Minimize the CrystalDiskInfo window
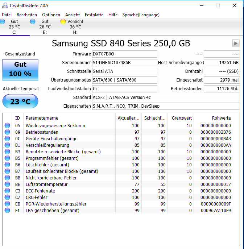Image resolution: width=244 pixels, height=249 pixels. (202, 5)
